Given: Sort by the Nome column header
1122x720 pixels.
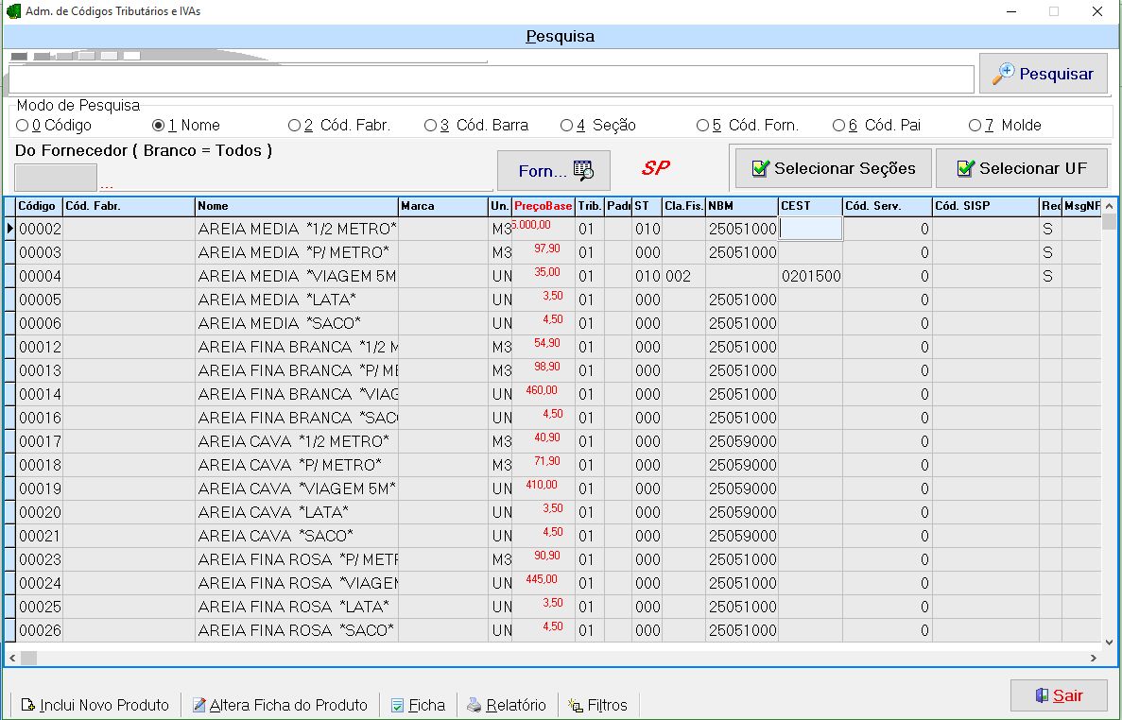Looking at the screenshot, I should 296,206.
